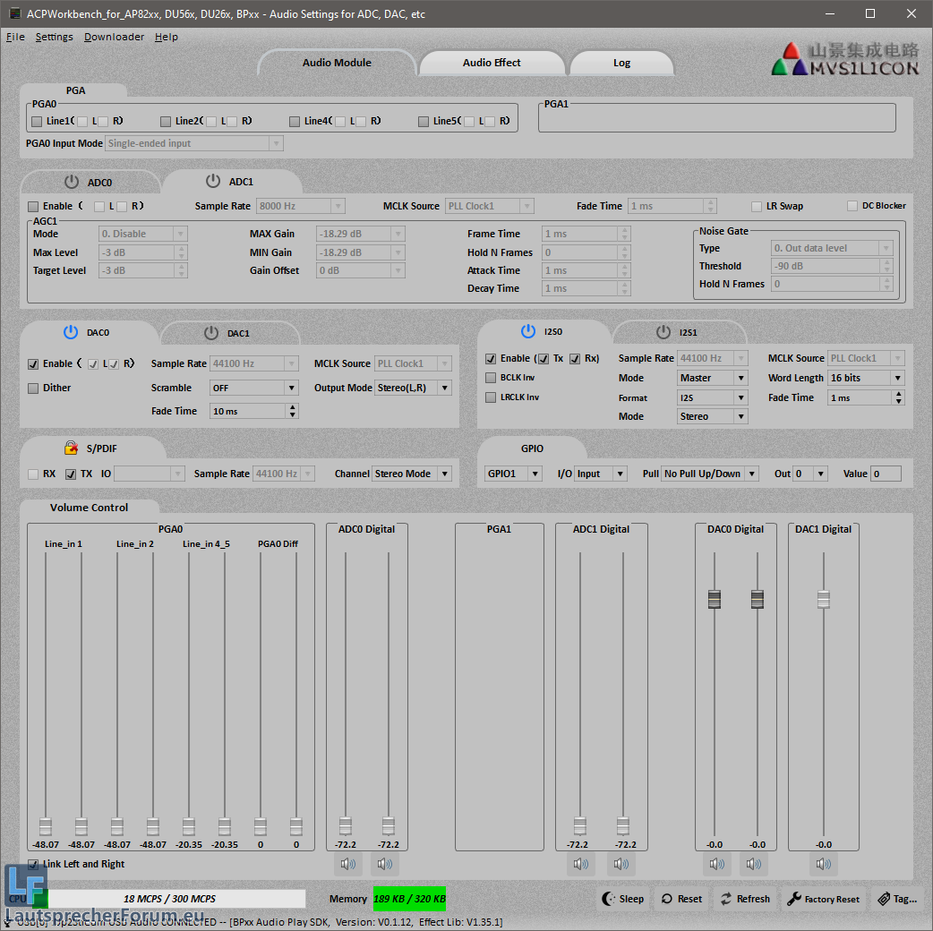Open the DAC0 Output Mode dropdown
Viewport: 933px width, 931px height.
click(413, 389)
